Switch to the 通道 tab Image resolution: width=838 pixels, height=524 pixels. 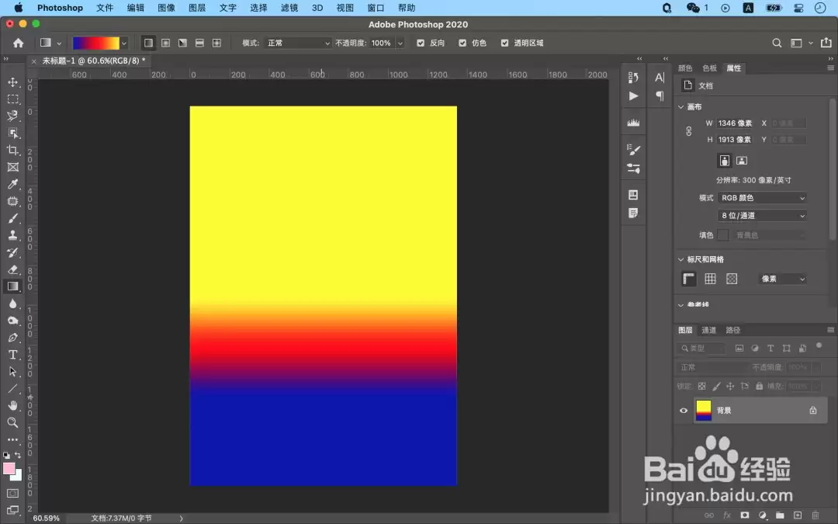pyautogui.click(x=708, y=330)
